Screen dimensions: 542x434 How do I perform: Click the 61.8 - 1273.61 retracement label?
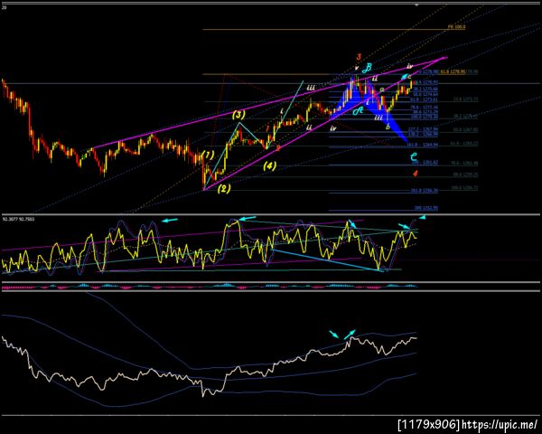425,99
